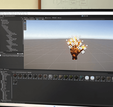The height and width of the screenshot is (107, 113).
Task: Switch to the Asset Store tab
Action: click(48, 18)
